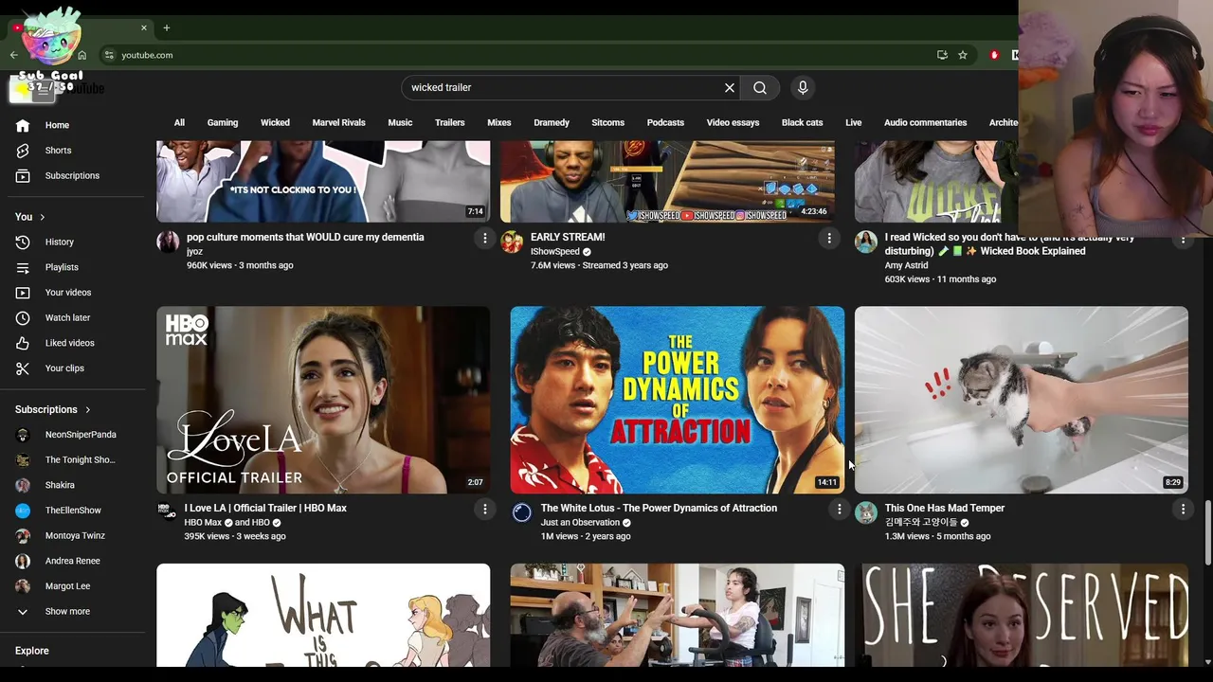Open Liked videos in the sidebar
The height and width of the screenshot is (682, 1213).
[69, 343]
